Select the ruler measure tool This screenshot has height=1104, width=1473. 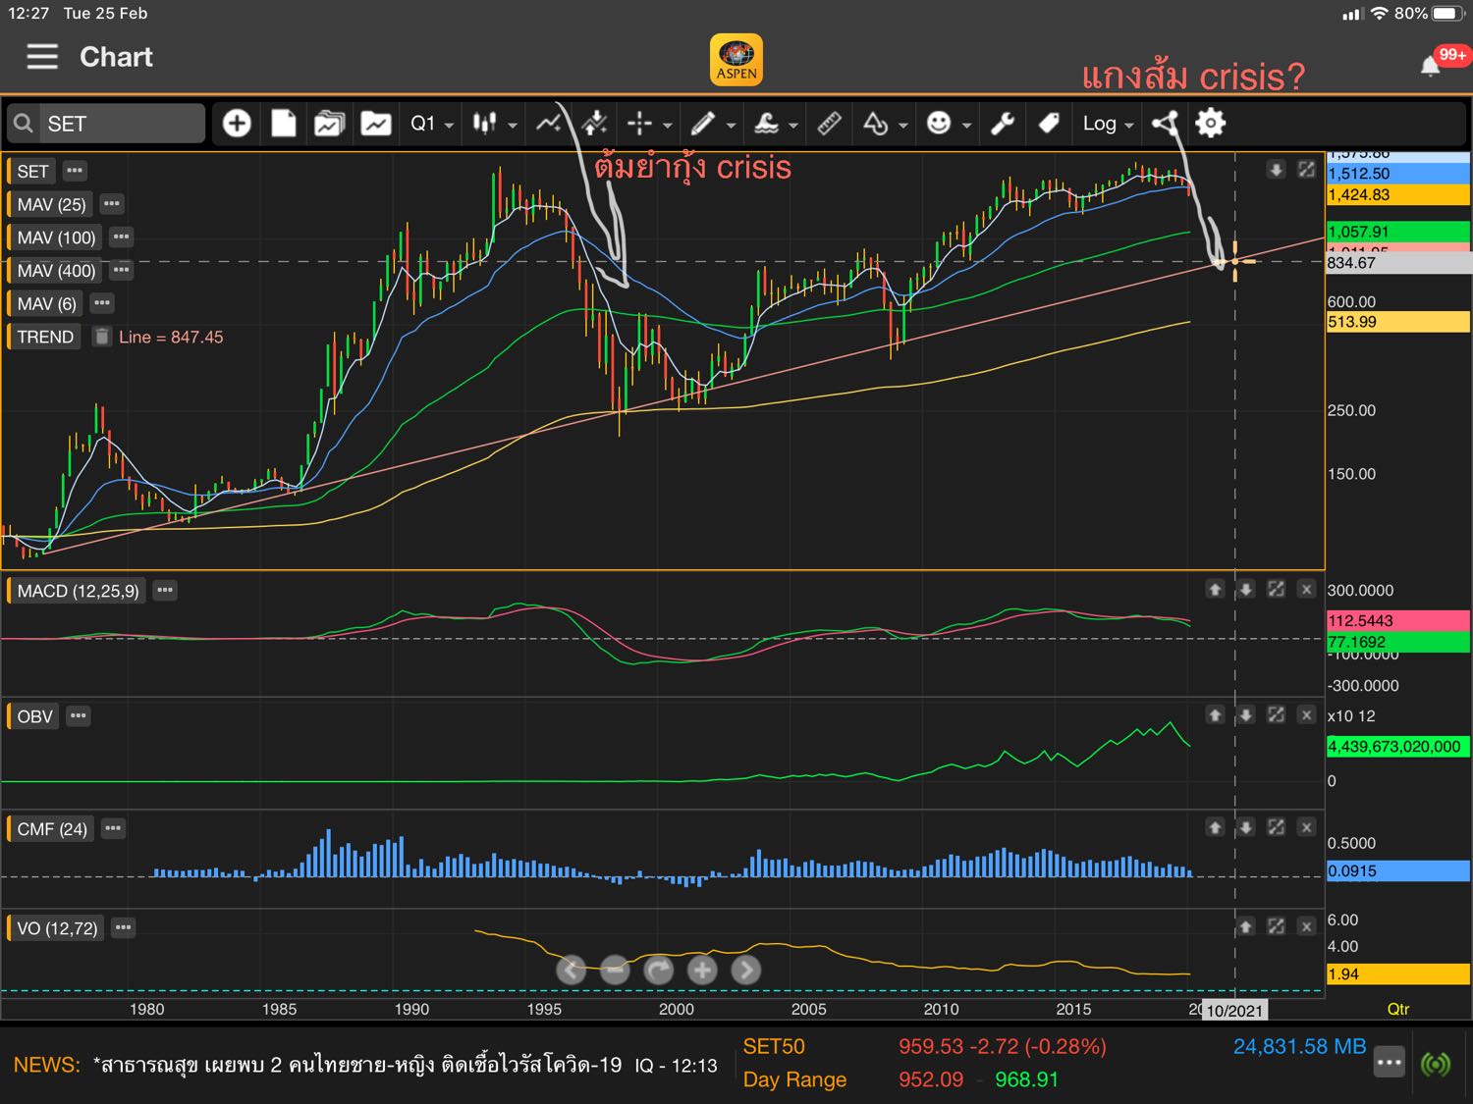(x=829, y=123)
